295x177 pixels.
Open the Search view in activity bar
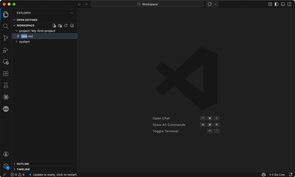tap(6, 26)
